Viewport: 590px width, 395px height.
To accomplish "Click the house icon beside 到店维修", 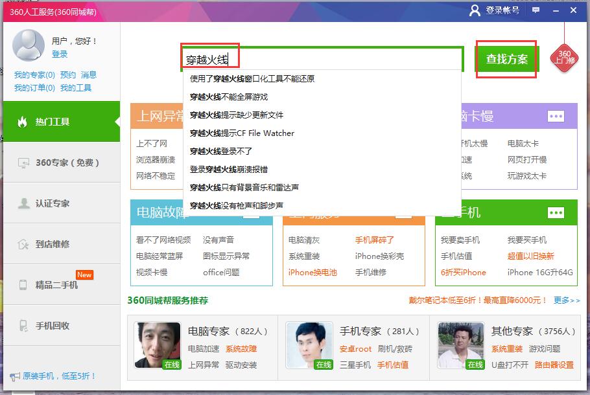I will 23,244.
